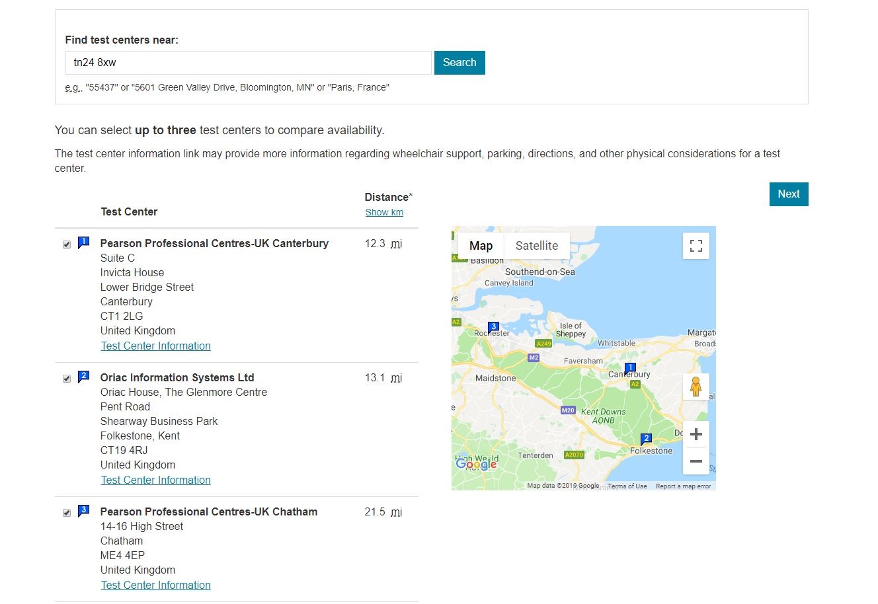Open fullscreen map view
Image resolution: width=878 pixels, height=604 pixels.
tap(696, 245)
